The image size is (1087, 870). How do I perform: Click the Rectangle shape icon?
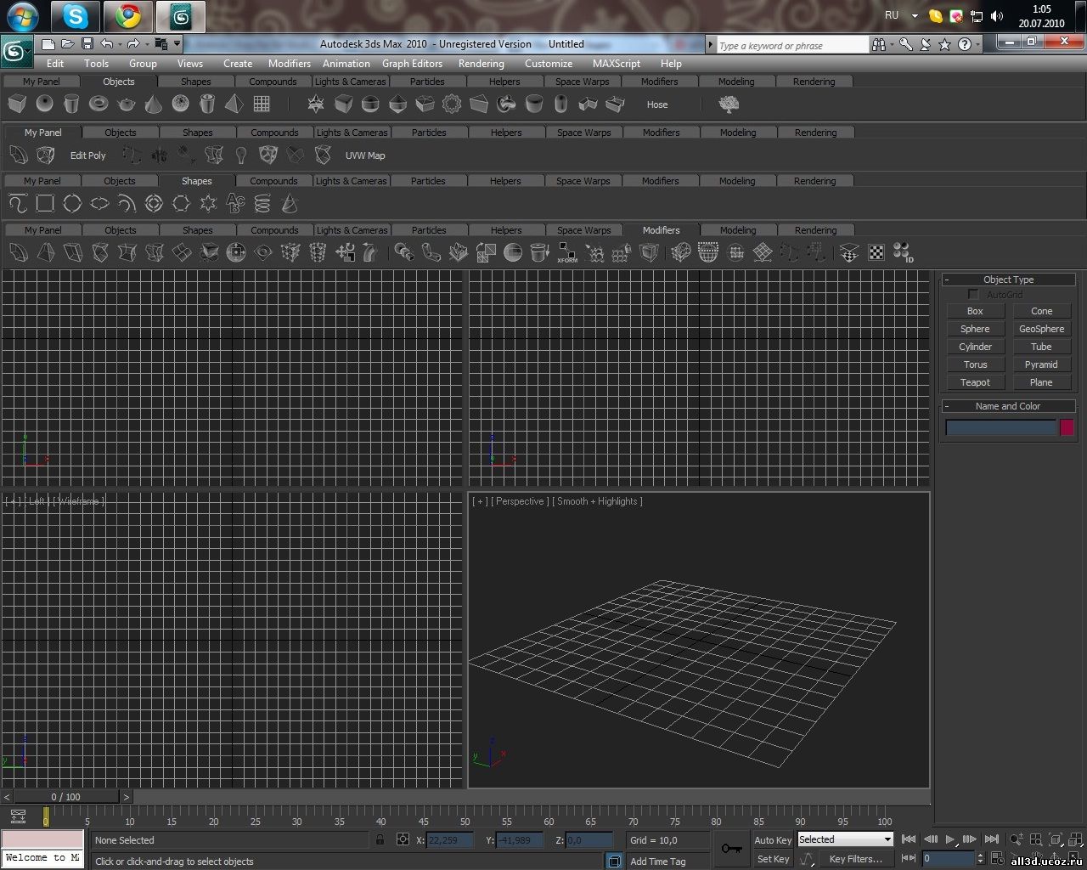(x=45, y=204)
